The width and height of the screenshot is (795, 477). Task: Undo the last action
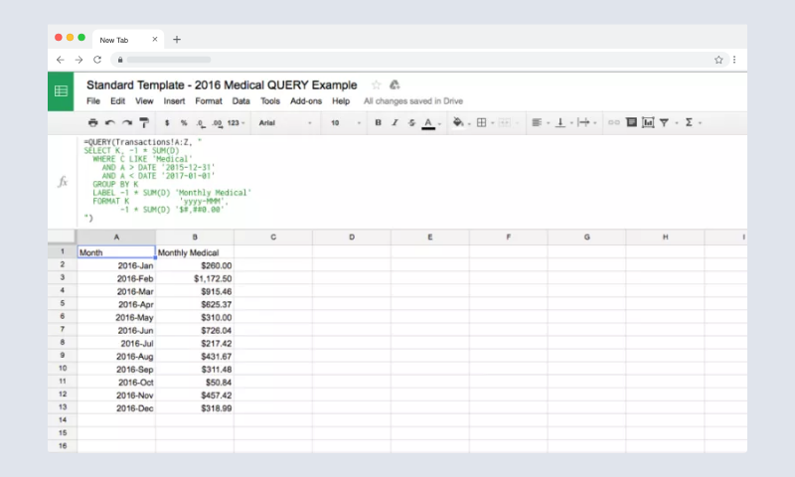coord(109,122)
